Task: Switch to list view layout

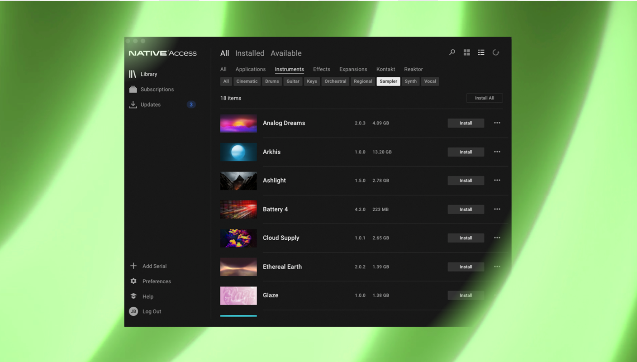Action: pos(481,52)
